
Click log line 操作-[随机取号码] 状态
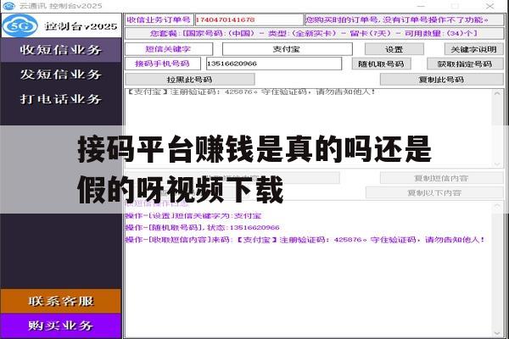(203, 227)
